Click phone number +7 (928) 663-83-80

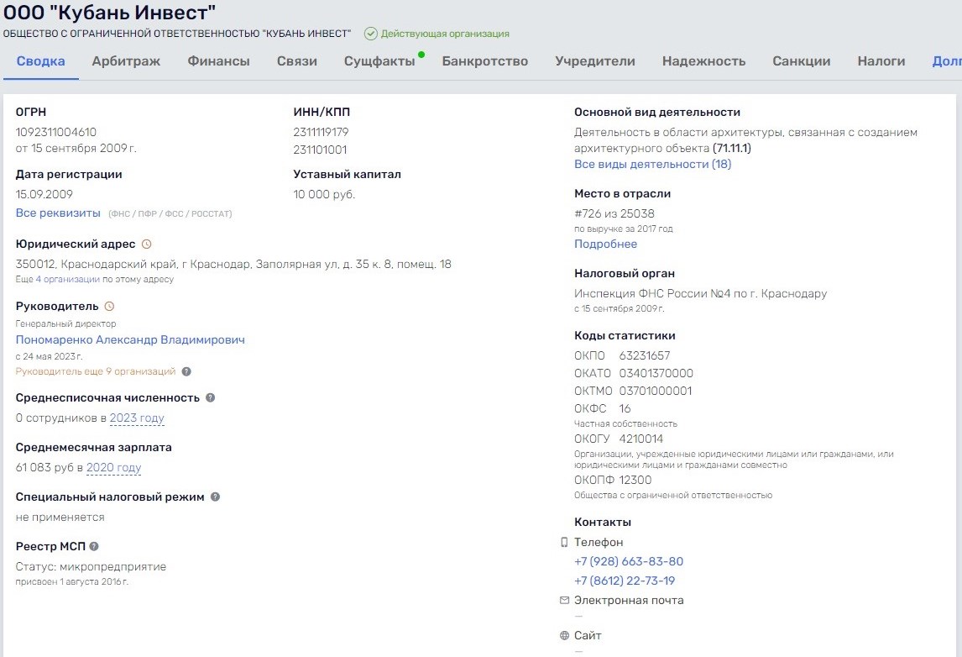(x=629, y=562)
